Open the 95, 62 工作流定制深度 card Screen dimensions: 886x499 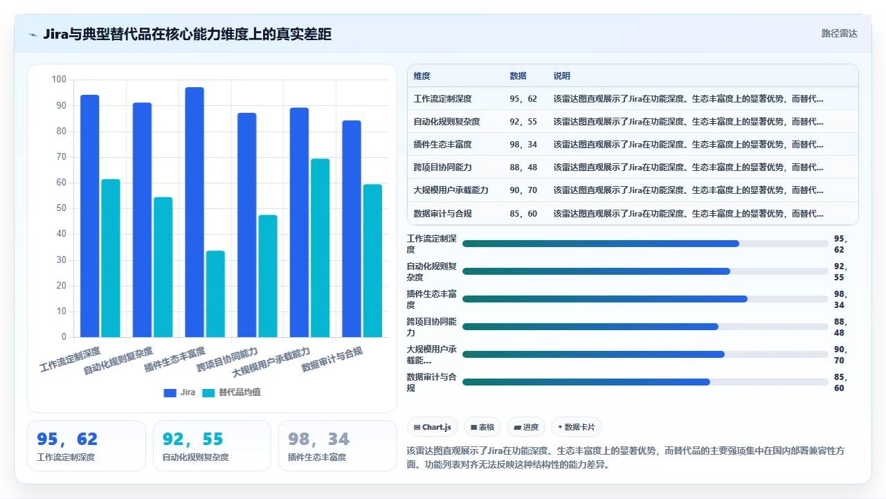coord(87,446)
